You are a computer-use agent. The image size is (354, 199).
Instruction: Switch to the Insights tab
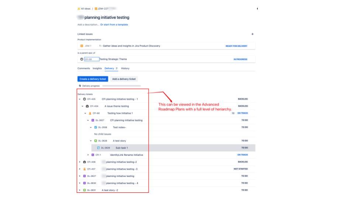click(x=97, y=69)
